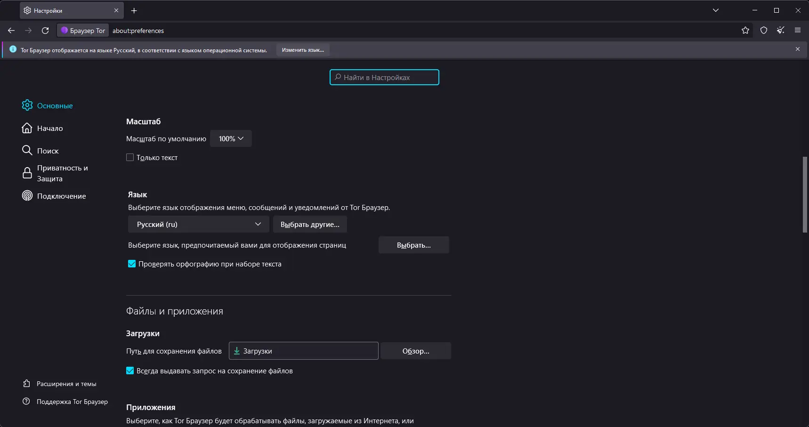
Task: Toggle Проверять орфографию при наборе текста
Action: (132, 264)
